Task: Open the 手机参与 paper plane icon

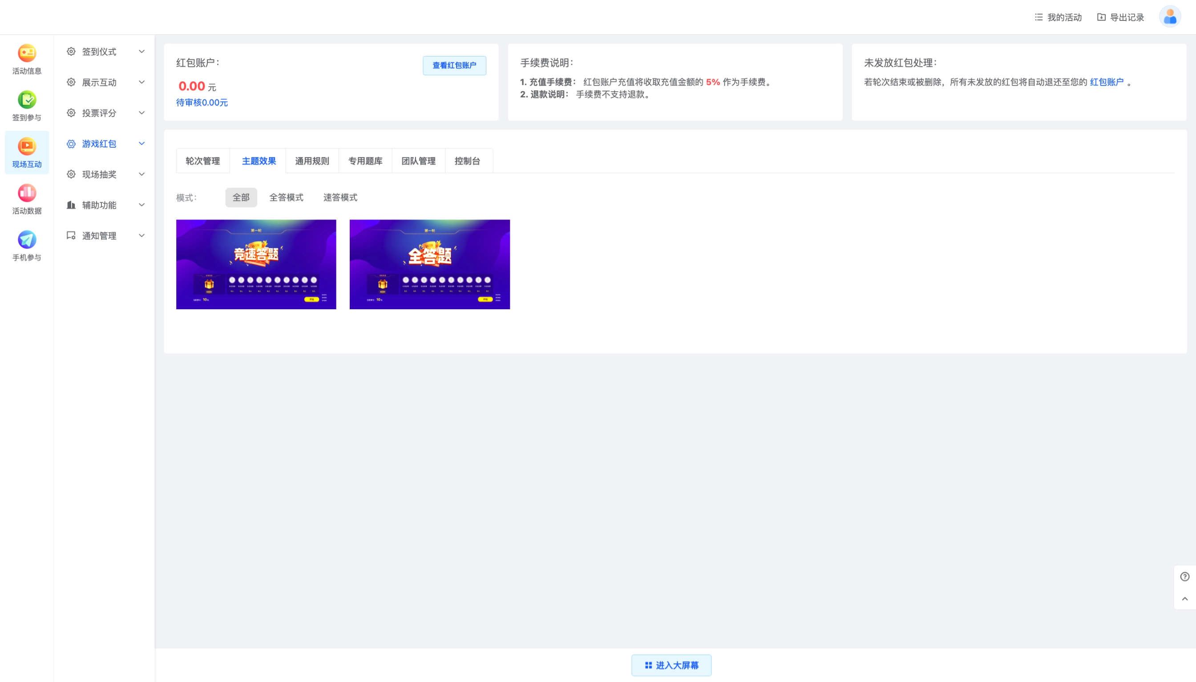Action: (27, 240)
